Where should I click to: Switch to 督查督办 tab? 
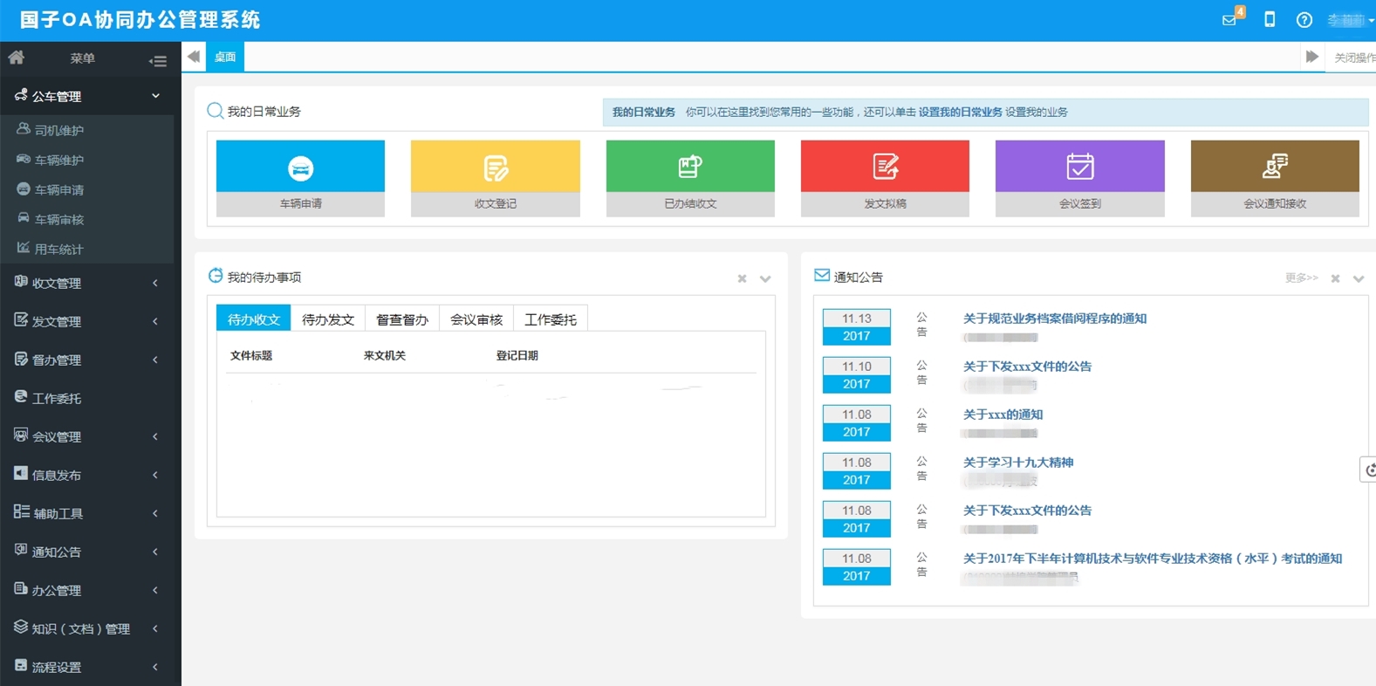402,319
